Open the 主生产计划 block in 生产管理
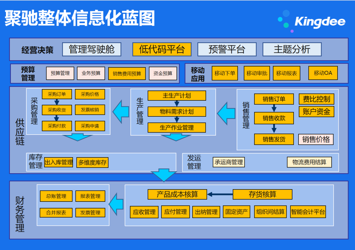The image size is (355, 250). click(177, 95)
